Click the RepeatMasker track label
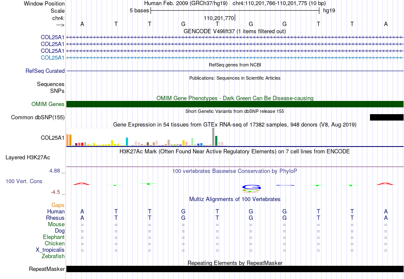The width and height of the screenshot is (404, 279). 47,269
